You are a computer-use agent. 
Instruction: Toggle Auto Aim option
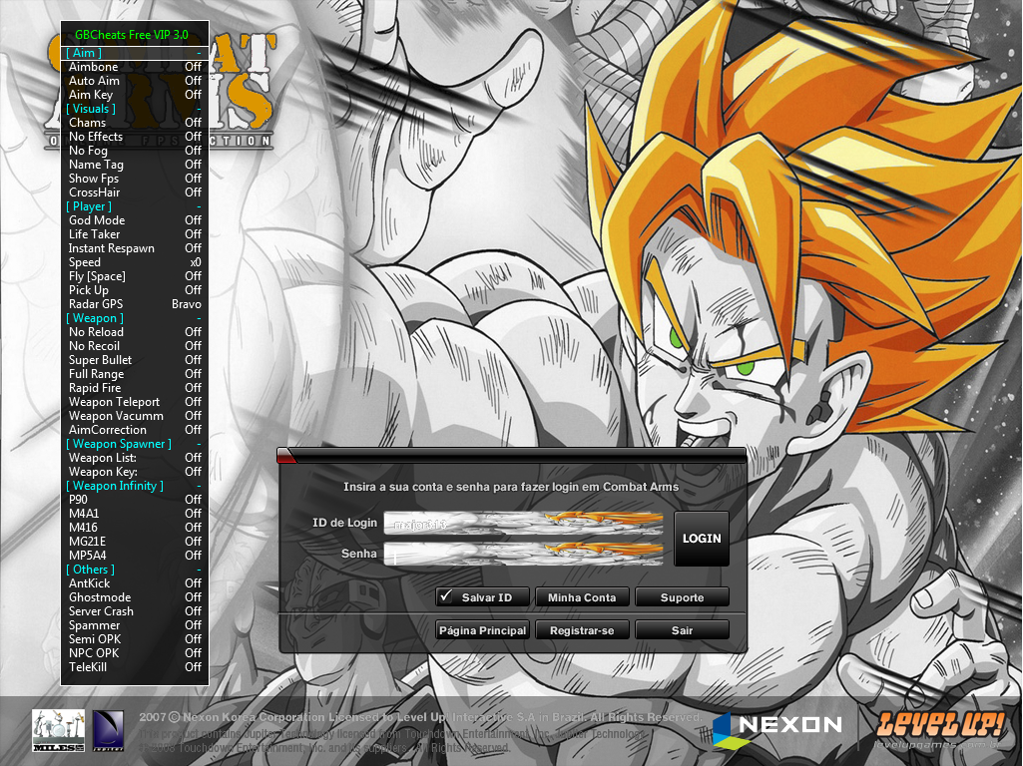point(135,81)
